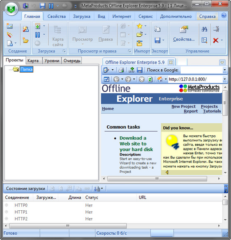
Task: Open home button dropdown arrow
Action: coord(166,79)
